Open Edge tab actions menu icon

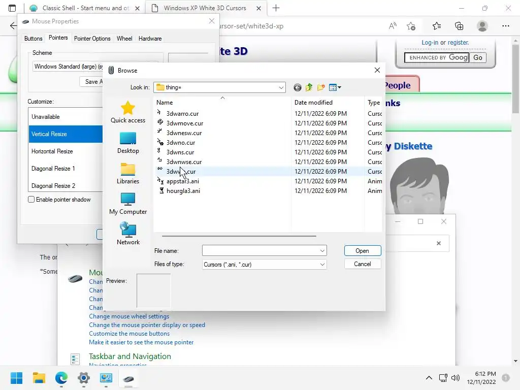[12, 8]
